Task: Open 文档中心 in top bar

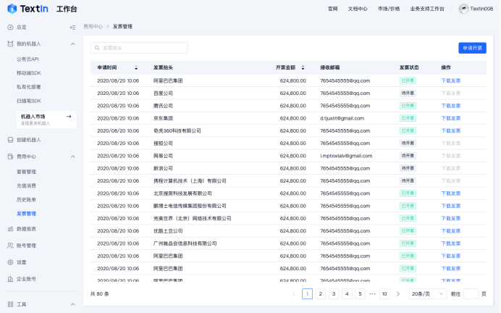Action: tap(358, 9)
